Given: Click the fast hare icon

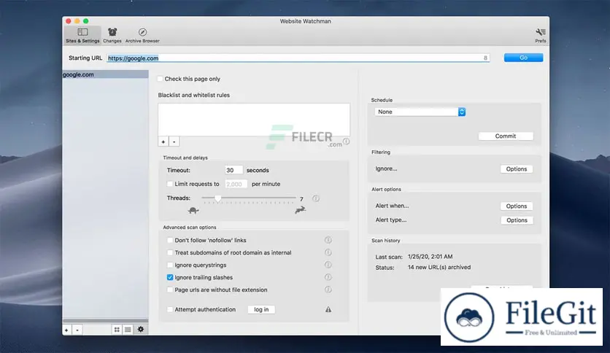Looking at the screenshot, I should pyautogui.click(x=301, y=210).
